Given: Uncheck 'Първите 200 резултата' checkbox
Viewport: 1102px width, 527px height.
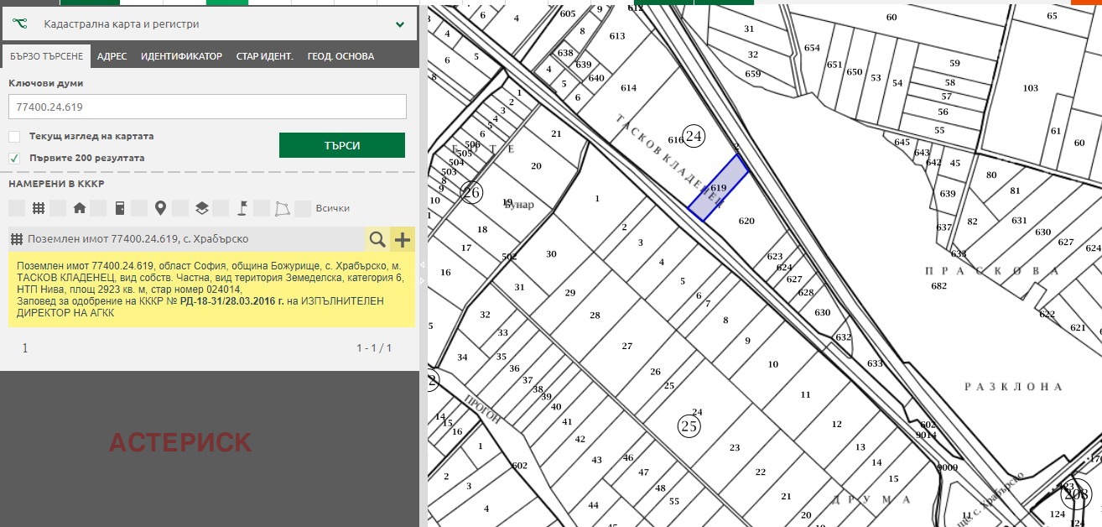Looking at the screenshot, I should (14, 158).
